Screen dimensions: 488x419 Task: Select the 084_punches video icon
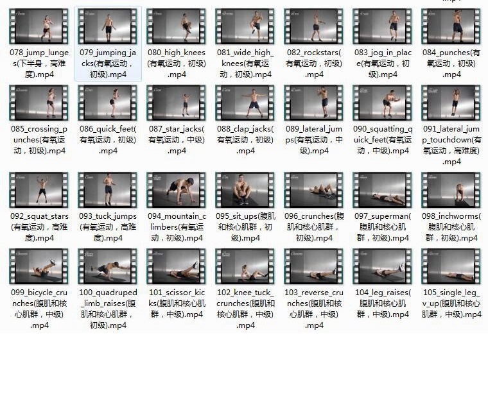click(x=451, y=27)
